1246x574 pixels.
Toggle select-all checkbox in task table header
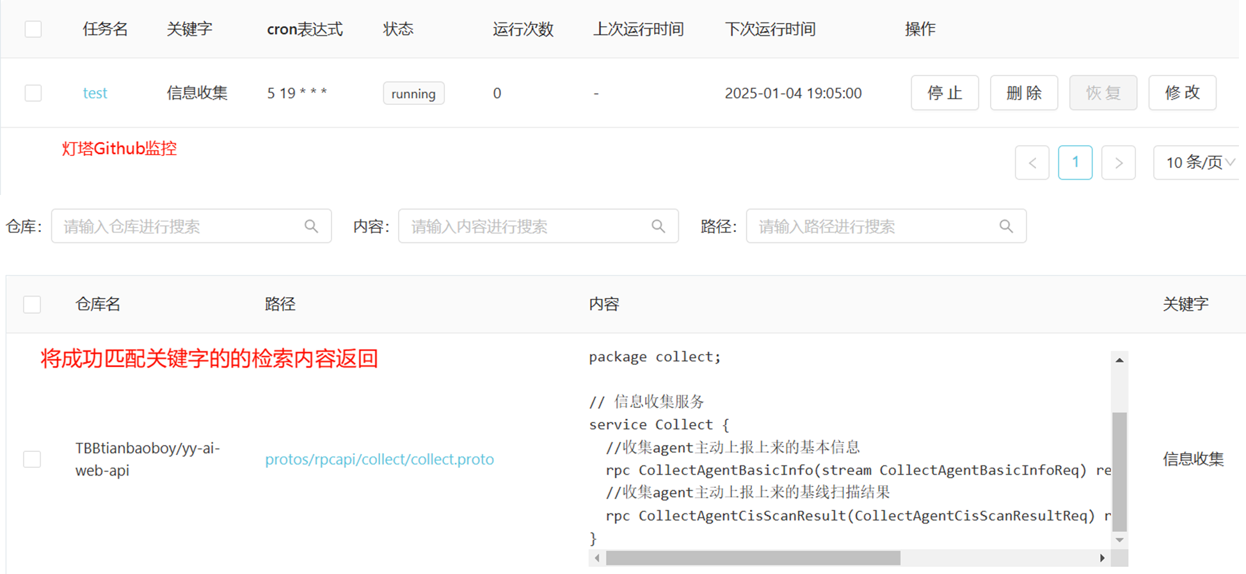[33, 29]
